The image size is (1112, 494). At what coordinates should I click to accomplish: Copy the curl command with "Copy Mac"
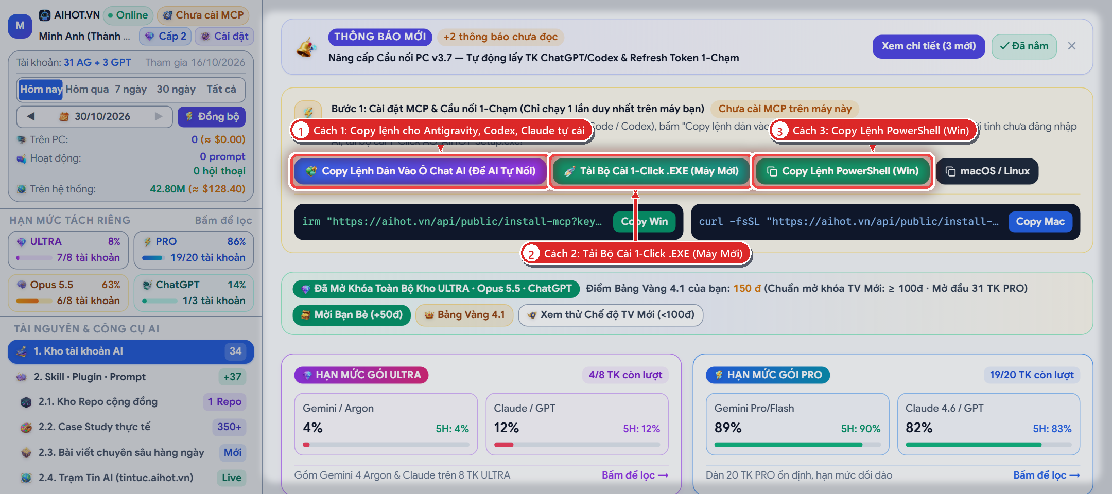click(x=1040, y=222)
